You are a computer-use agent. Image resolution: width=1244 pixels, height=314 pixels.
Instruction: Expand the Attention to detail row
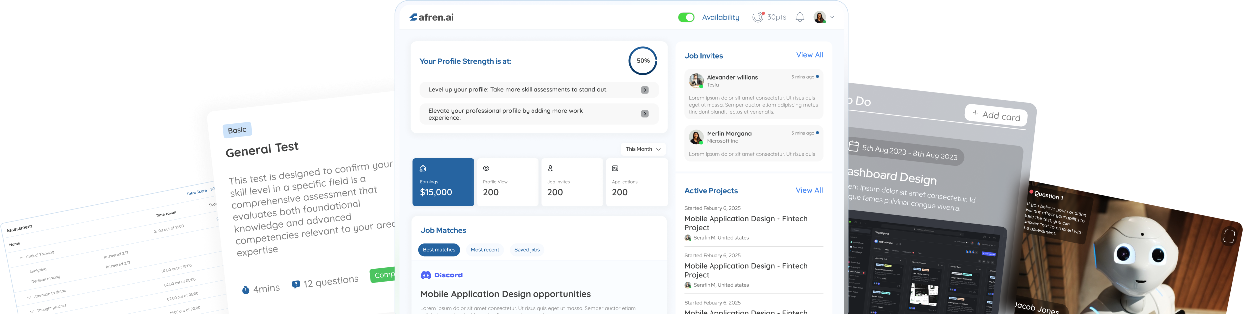pos(29,297)
